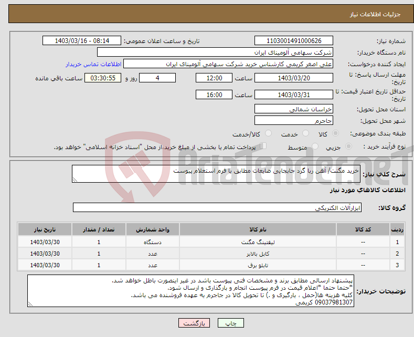Select the متوسط purchase type radio
This screenshot has width=414, height=337.
pyautogui.click(x=315, y=146)
